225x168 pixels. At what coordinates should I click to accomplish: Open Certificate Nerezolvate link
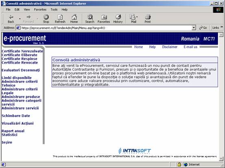pyautogui.click(x=22, y=51)
